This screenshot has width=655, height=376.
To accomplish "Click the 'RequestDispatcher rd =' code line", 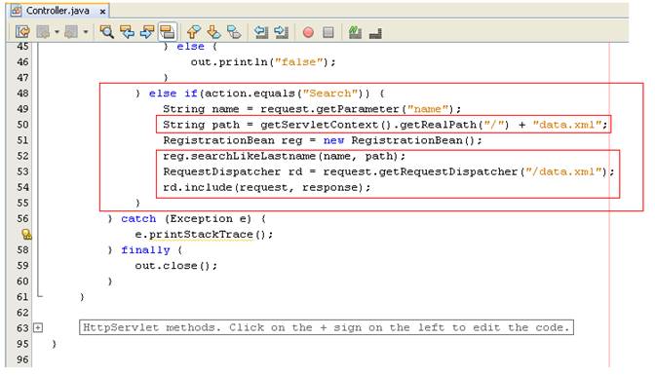I will 389,172.
